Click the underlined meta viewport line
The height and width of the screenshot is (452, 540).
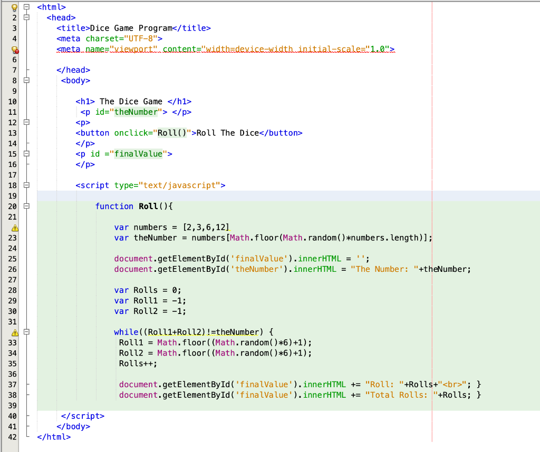click(226, 49)
